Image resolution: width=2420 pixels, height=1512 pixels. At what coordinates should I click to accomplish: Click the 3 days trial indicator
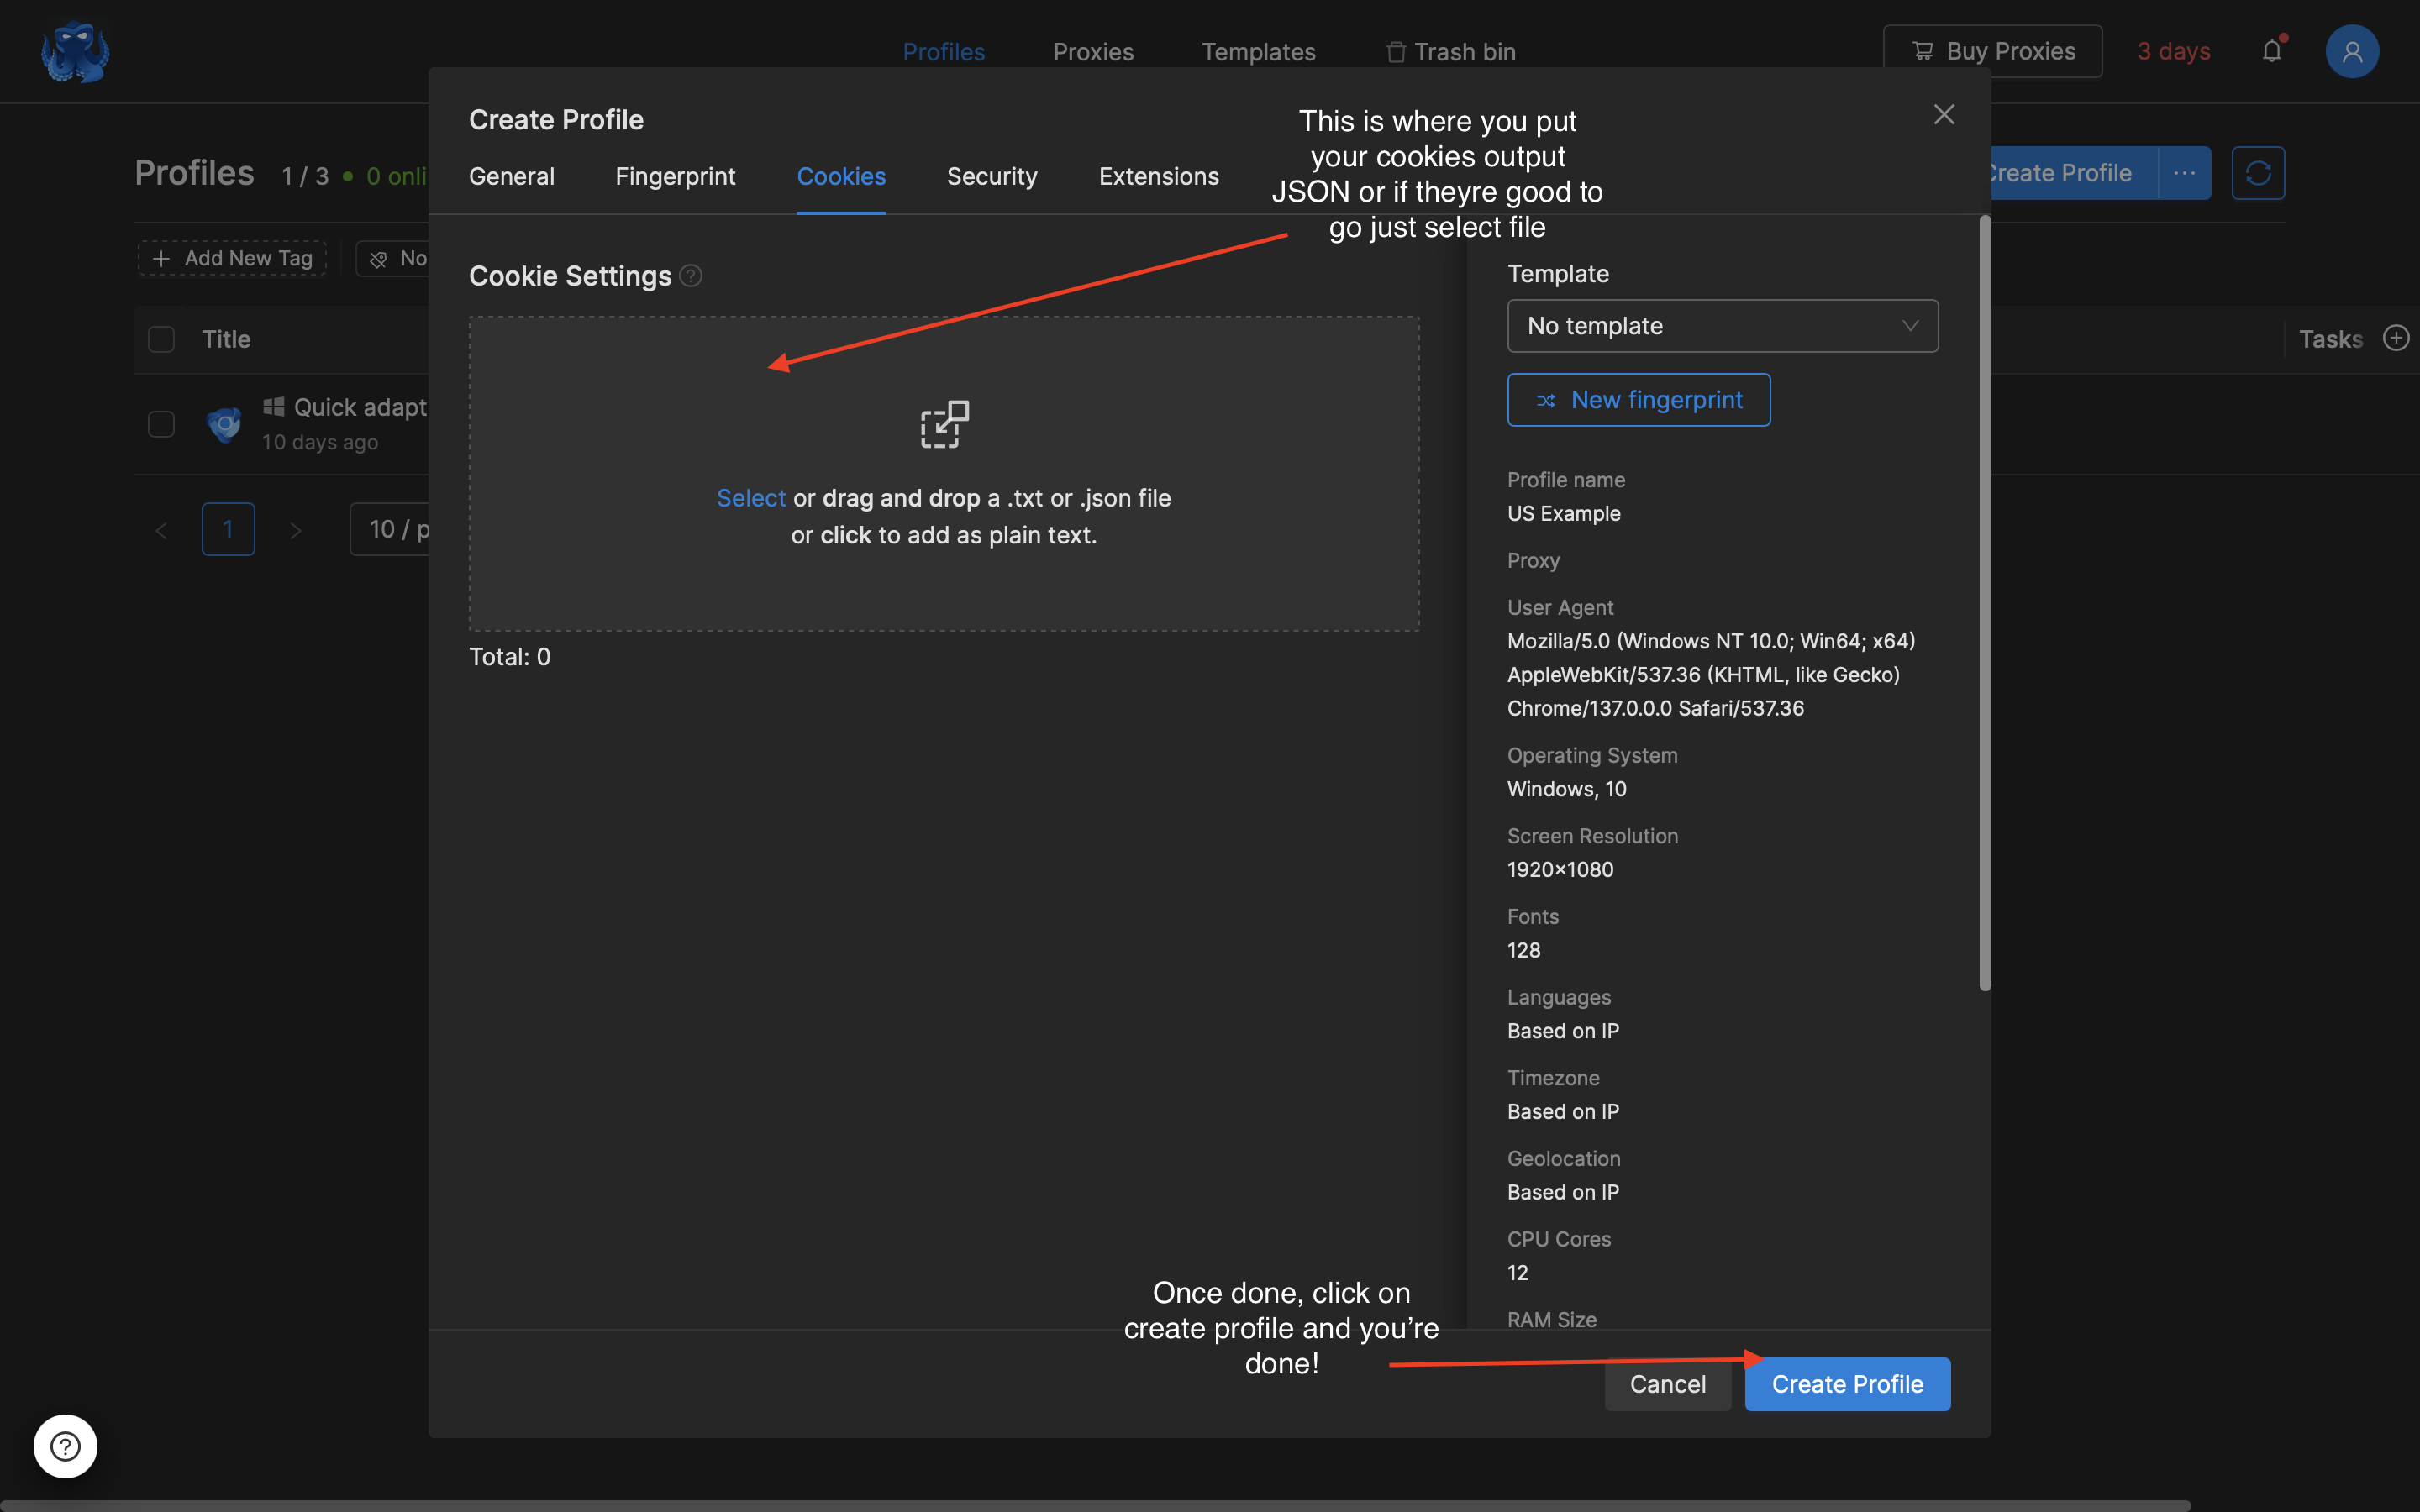[x=2173, y=51]
